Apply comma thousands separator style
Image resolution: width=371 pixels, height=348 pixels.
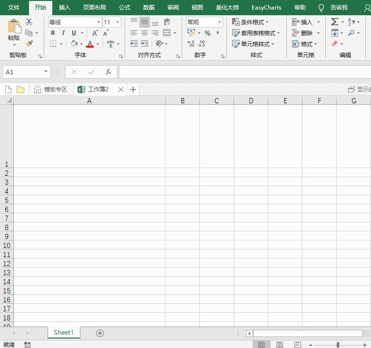pos(217,33)
